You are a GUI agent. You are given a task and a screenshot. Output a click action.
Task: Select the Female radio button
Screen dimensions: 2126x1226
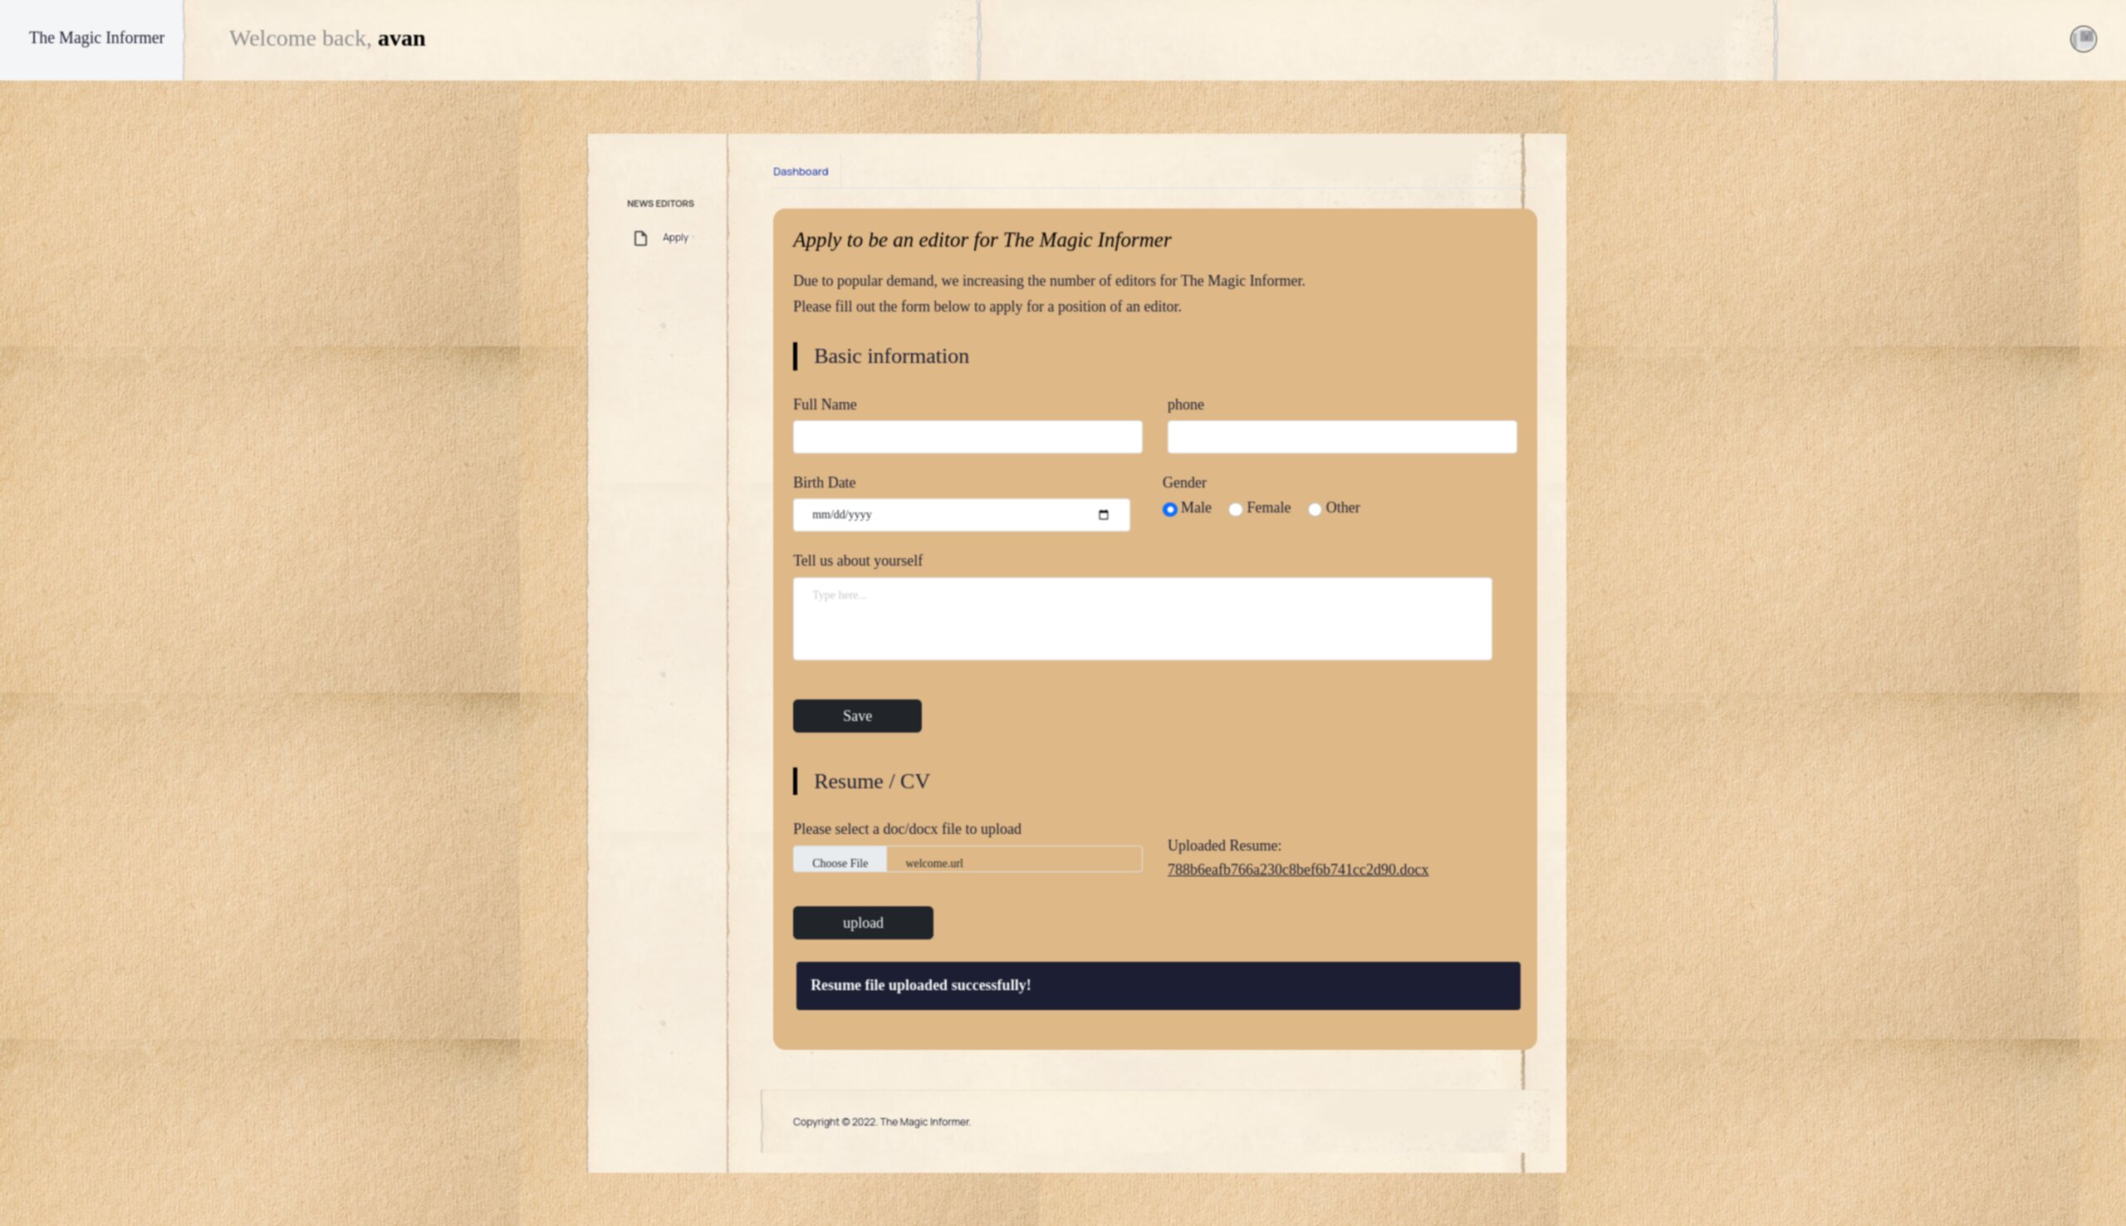coord(1235,508)
